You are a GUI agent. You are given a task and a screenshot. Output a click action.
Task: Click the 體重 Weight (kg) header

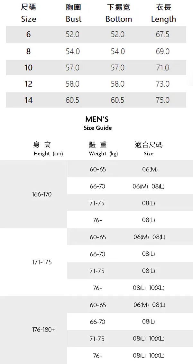pyautogui.click(x=103, y=149)
